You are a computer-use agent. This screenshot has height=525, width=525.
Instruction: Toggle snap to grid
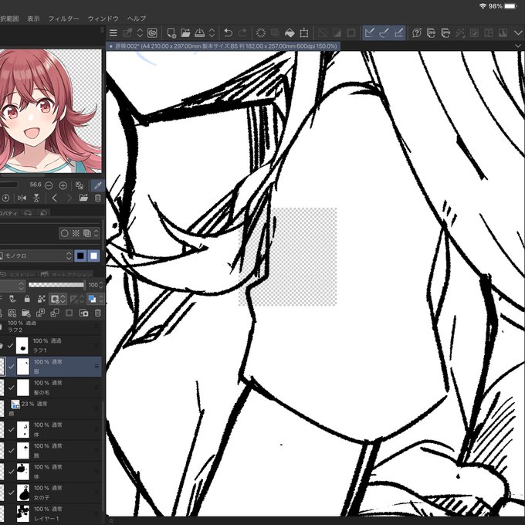pos(399,32)
